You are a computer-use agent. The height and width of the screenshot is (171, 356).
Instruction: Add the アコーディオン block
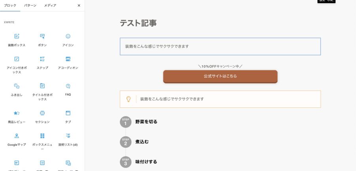click(x=68, y=62)
